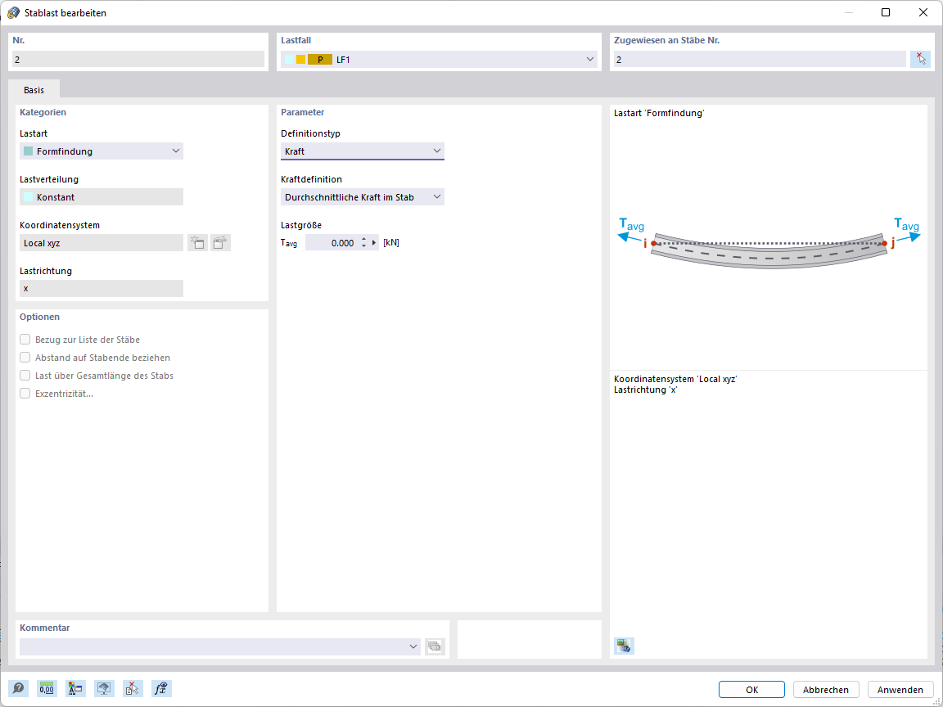
Task: Click the Optionen section heading
Action: [39, 317]
